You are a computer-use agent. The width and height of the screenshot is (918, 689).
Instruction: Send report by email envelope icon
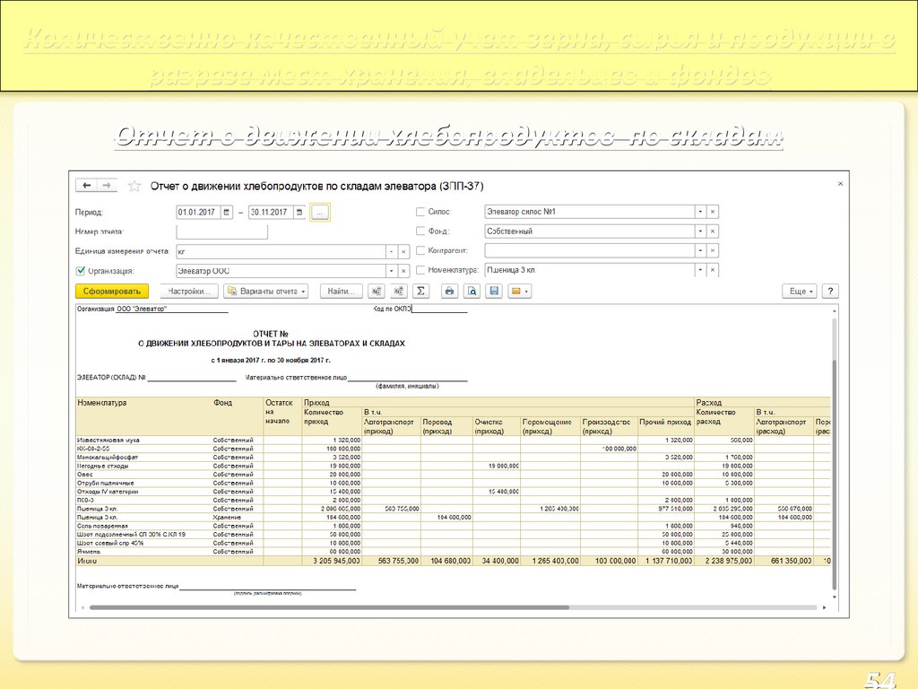pyautogui.click(x=519, y=292)
